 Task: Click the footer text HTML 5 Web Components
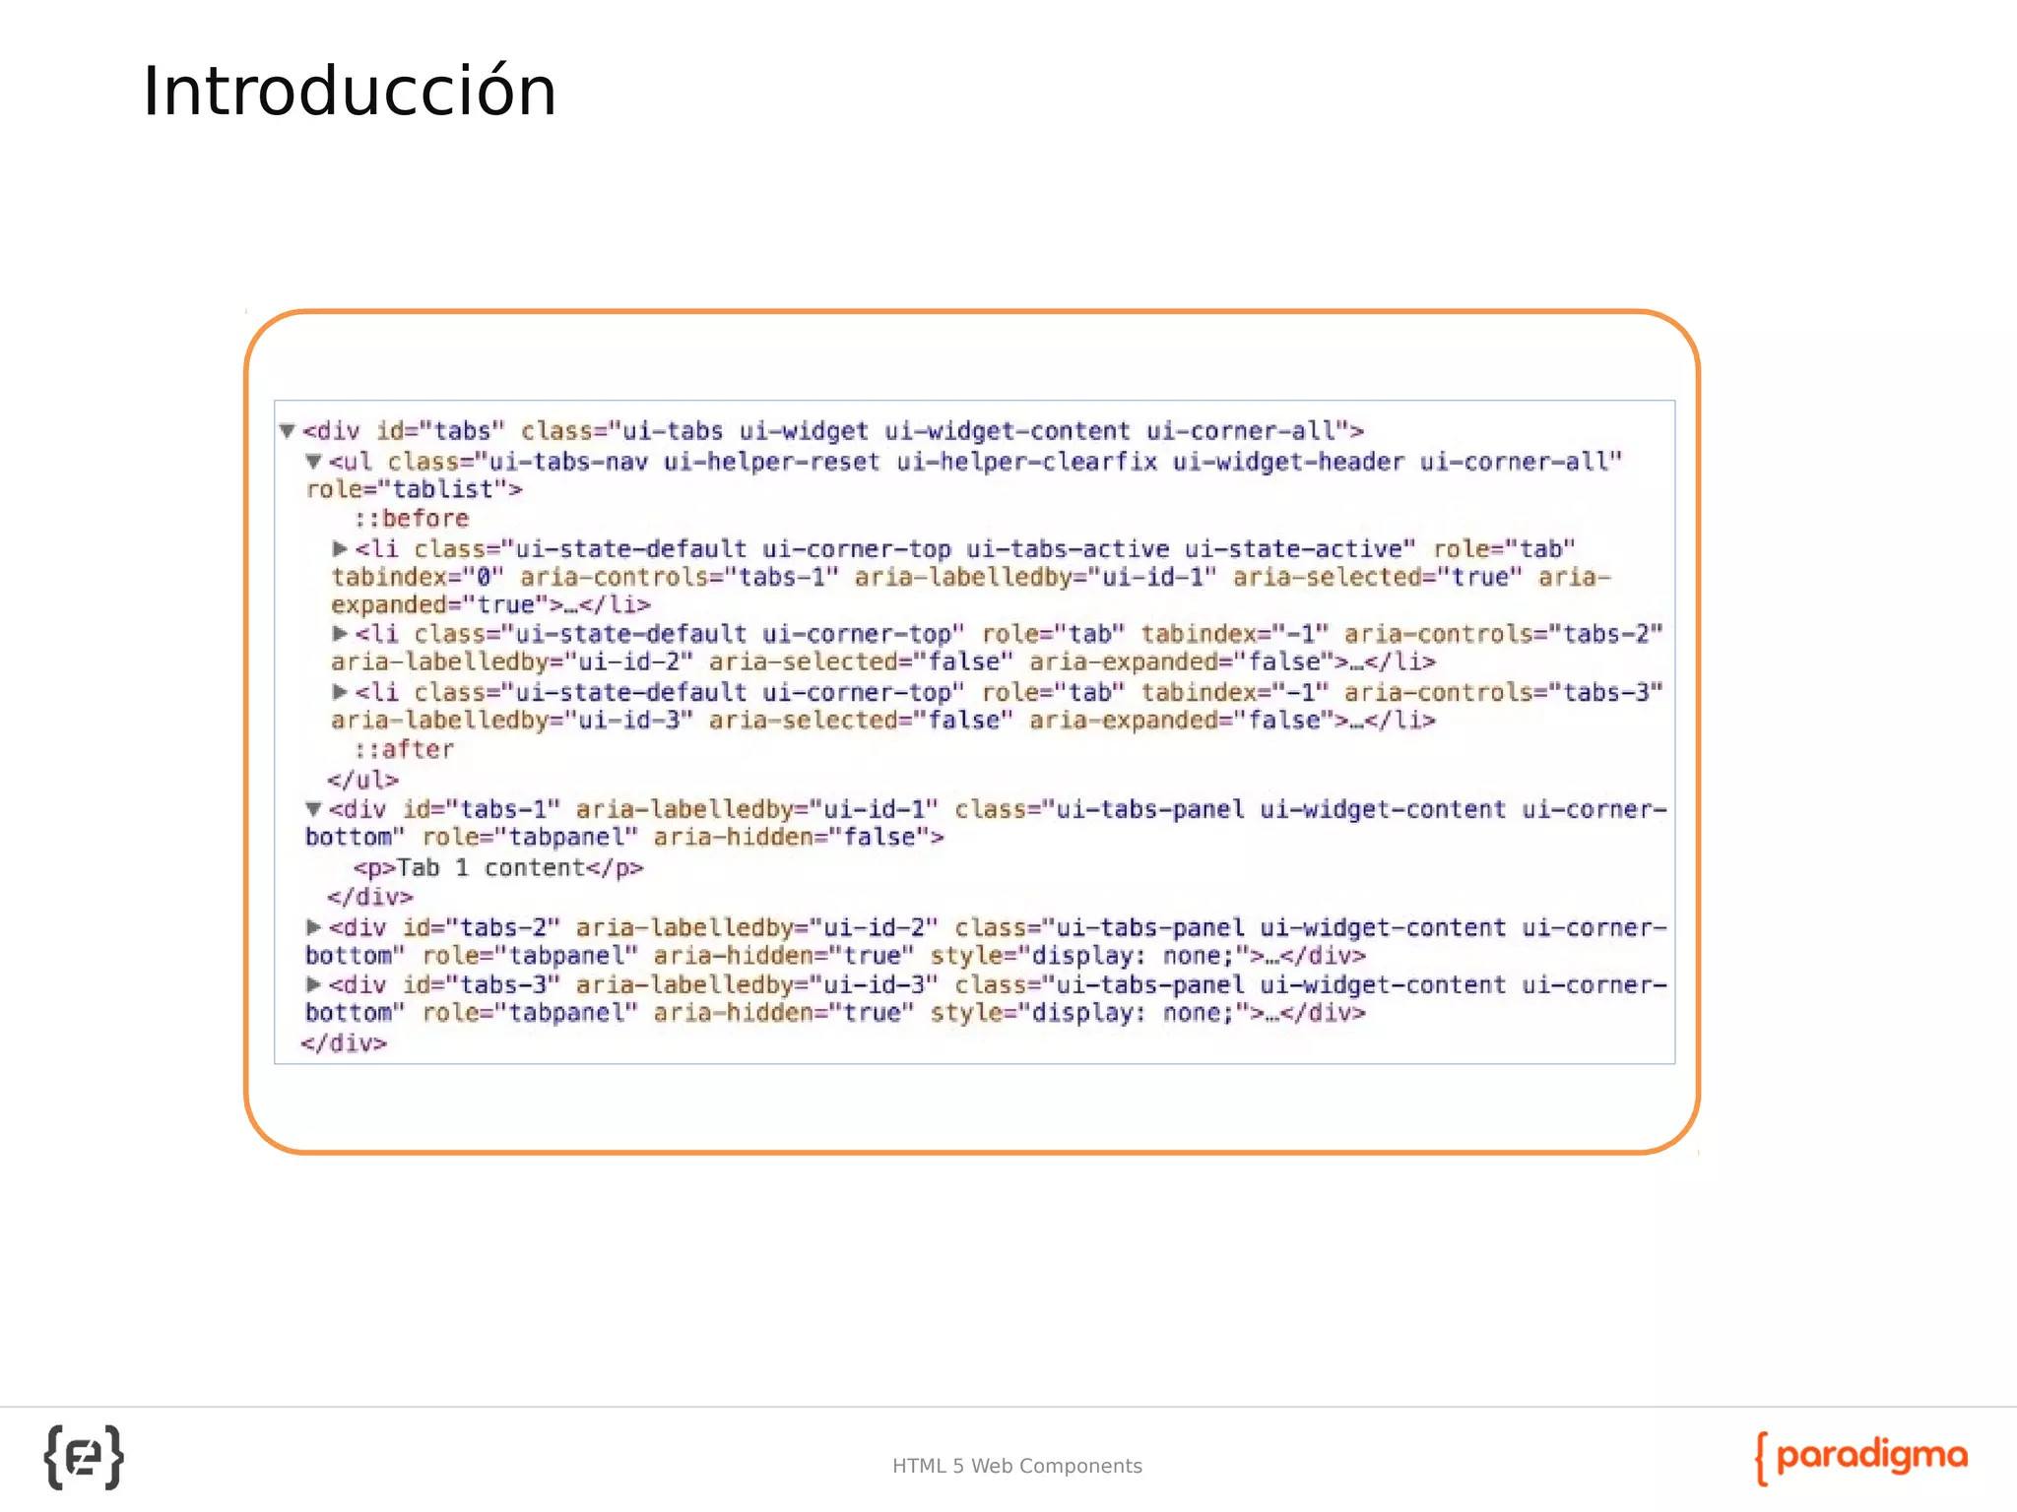[x=1017, y=1466]
